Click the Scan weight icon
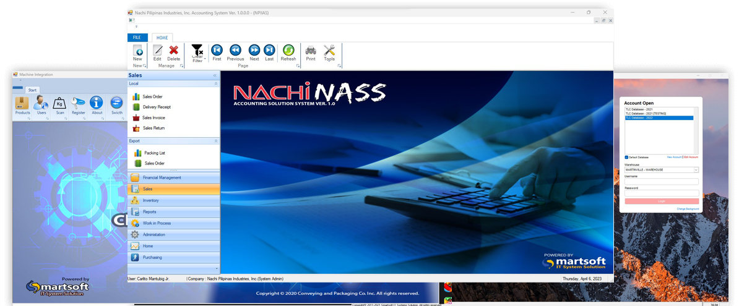 click(60, 104)
